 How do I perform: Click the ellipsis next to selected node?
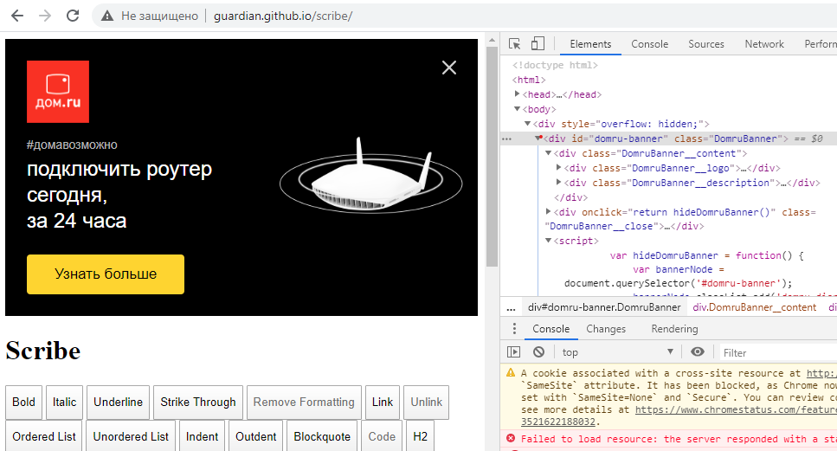tap(506, 139)
